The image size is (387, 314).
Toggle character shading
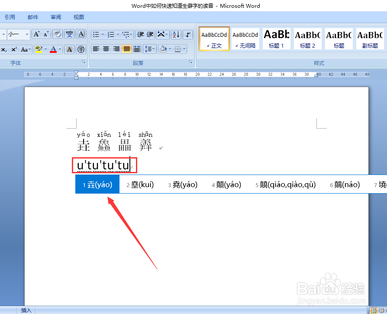[x=69, y=49]
